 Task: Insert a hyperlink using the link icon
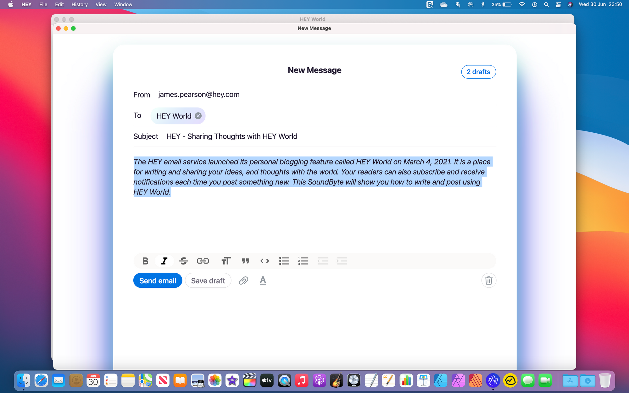(x=203, y=261)
